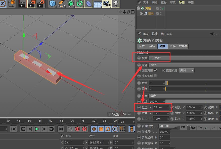
Task: Click the red question mark keyframe icon
Action: click(x=84, y=129)
